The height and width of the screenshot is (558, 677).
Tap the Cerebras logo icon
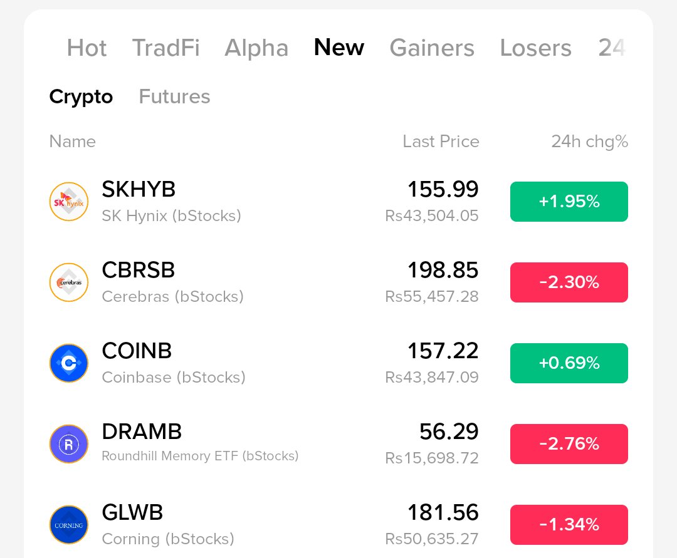[x=69, y=282]
